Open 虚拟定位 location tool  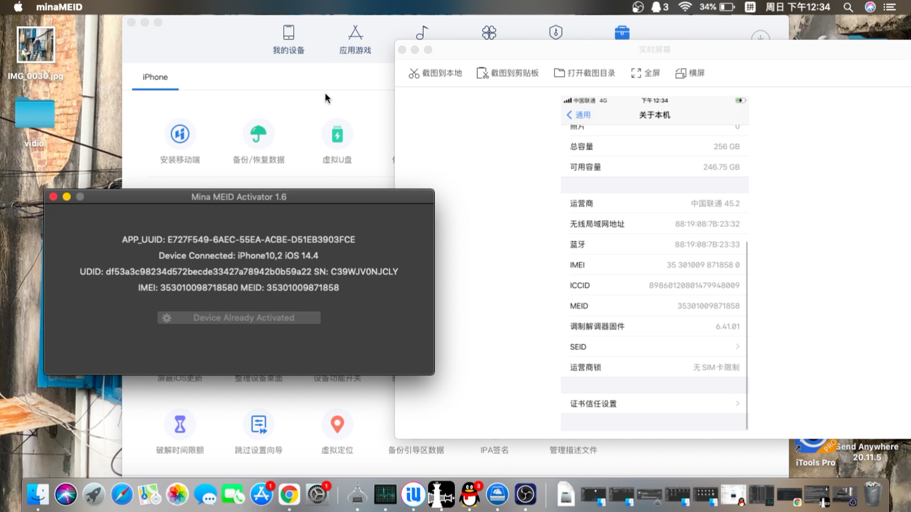(x=337, y=431)
